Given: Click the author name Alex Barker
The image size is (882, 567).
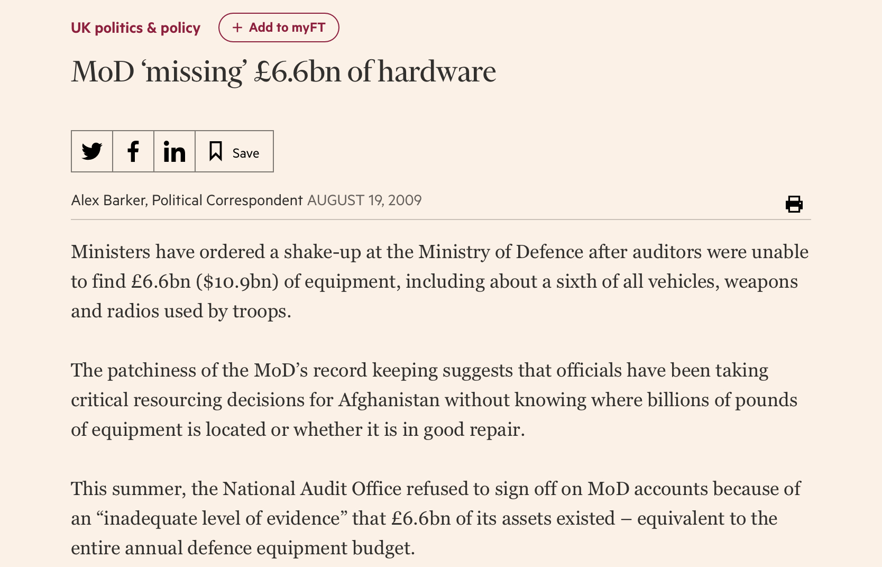Looking at the screenshot, I should pos(108,200).
